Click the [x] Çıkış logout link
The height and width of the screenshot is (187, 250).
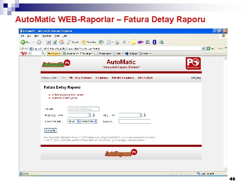pyautogui.click(x=196, y=78)
